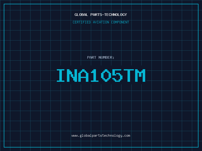Image resolution: width=202 pixels, height=151 pixels.
Task: Click the word NUMBER: in the label
Action: [106, 57]
